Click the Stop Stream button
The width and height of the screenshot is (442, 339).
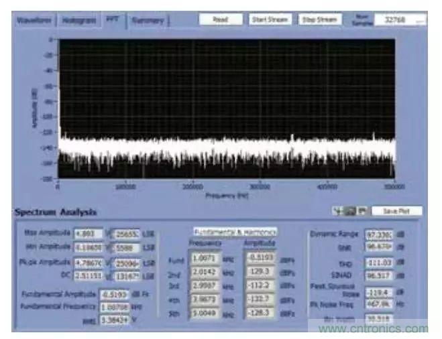coord(319,20)
